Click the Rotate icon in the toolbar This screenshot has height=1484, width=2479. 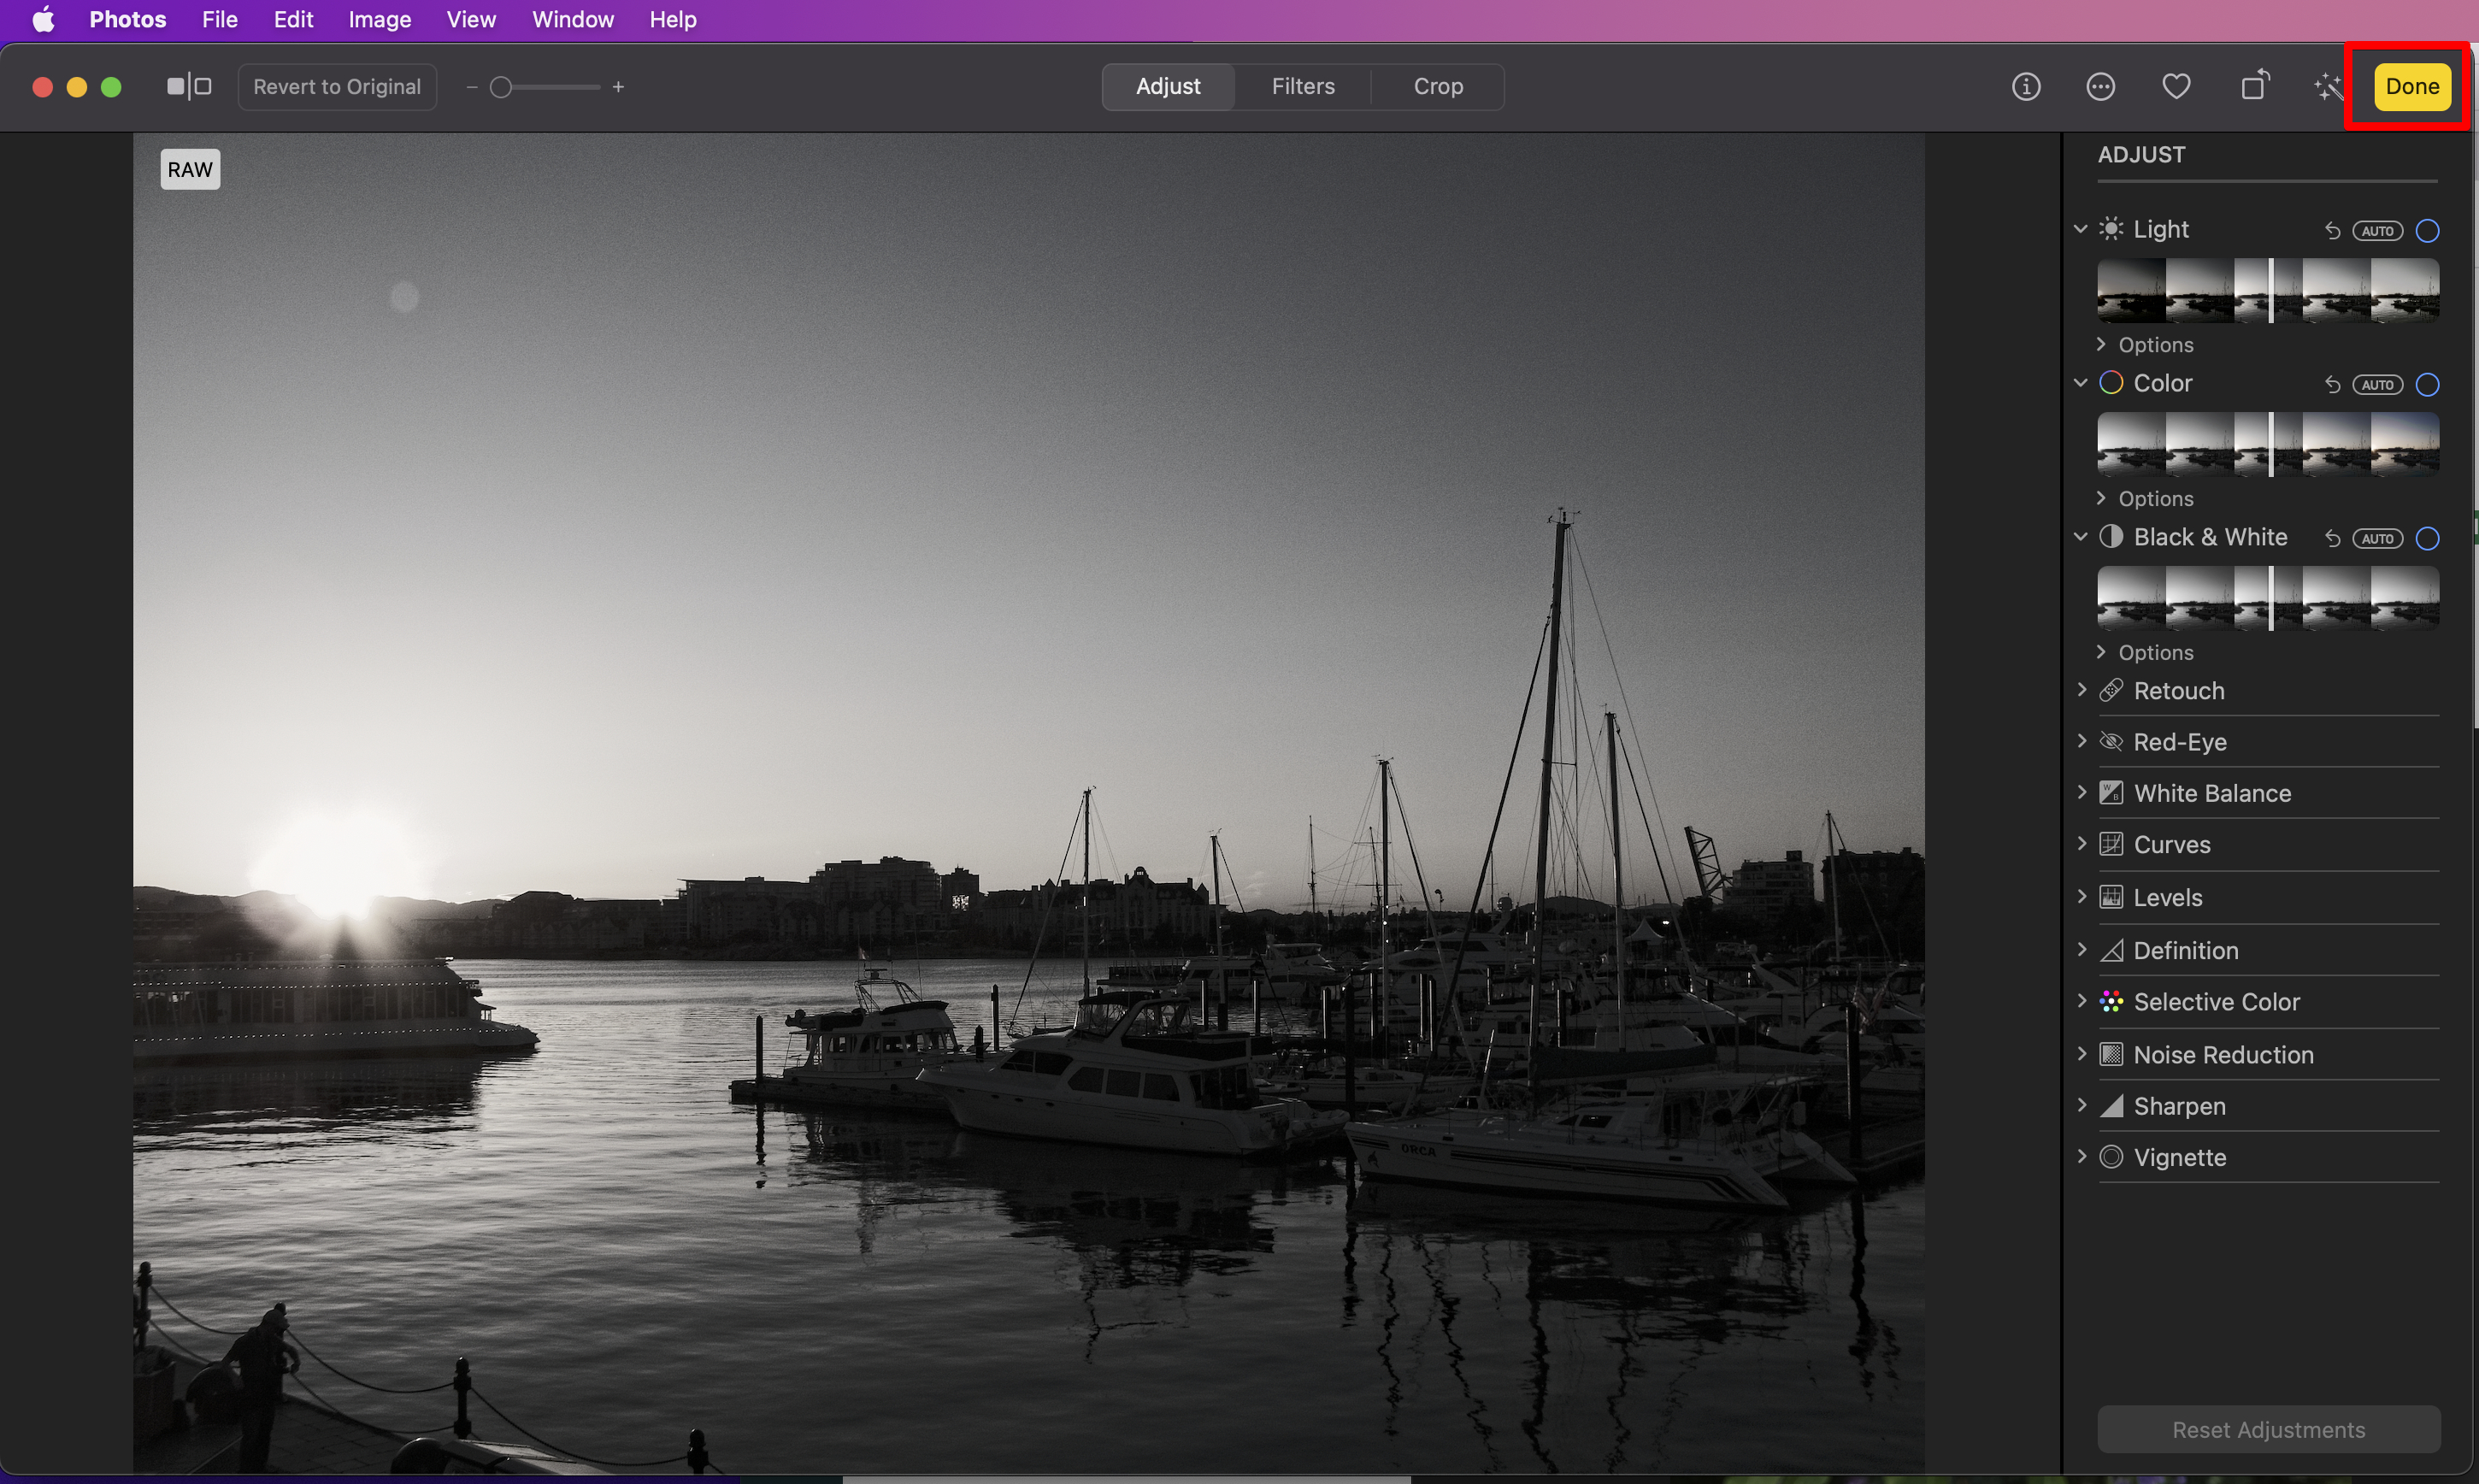2254,86
